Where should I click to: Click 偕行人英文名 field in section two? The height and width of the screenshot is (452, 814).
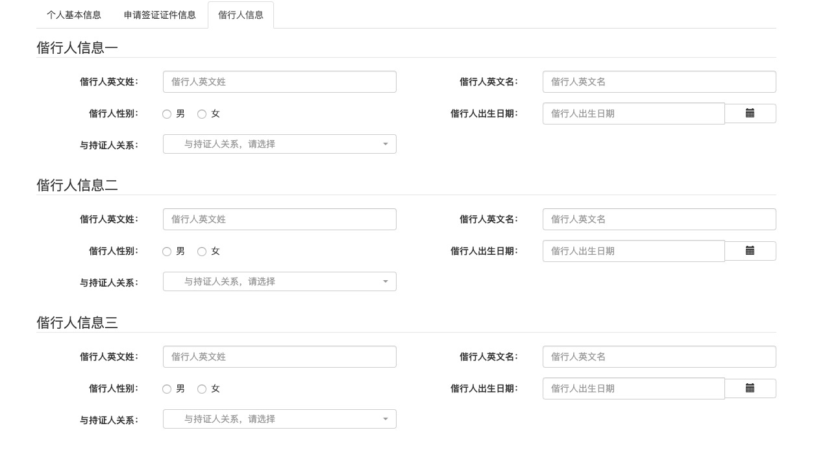tap(659, 219)
